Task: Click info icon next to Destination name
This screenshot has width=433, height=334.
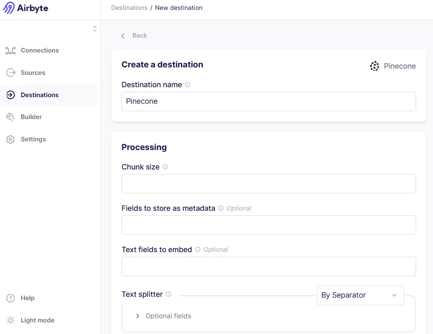Action: 188,85
